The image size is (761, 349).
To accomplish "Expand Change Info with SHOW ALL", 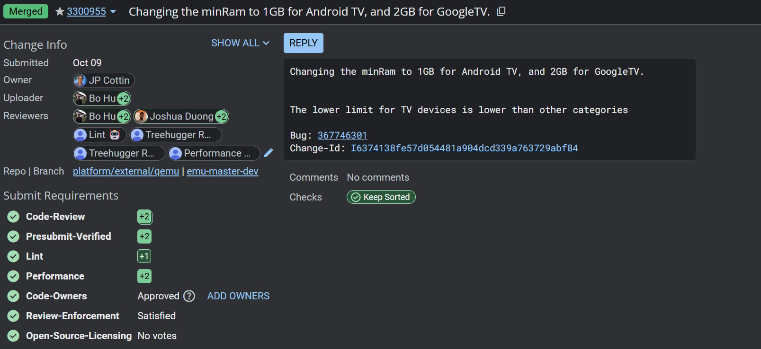I will (240, 43).
